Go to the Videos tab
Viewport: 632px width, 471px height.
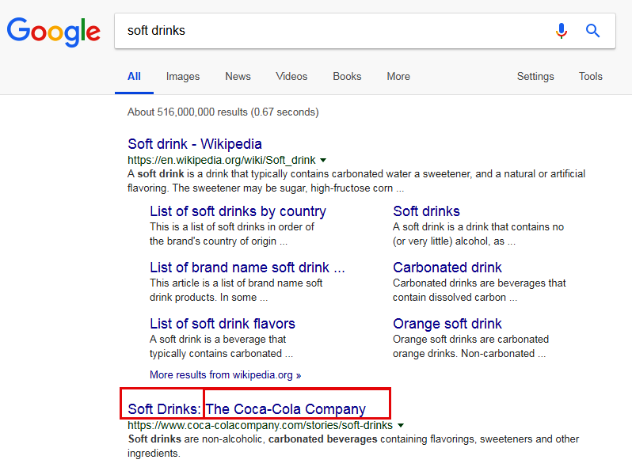click(x=291, y=77)
